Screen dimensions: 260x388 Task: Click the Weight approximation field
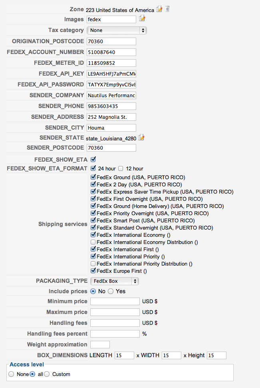click(x=100, y=344)
